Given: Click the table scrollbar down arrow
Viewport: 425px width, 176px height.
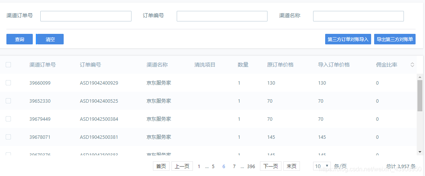Looking at the screenshot, I should [x=420, y=152].
